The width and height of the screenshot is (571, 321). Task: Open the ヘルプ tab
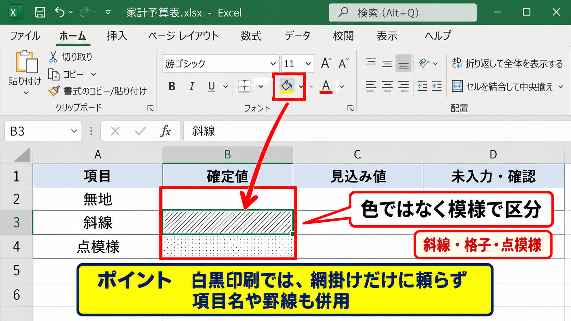[438, 36]
